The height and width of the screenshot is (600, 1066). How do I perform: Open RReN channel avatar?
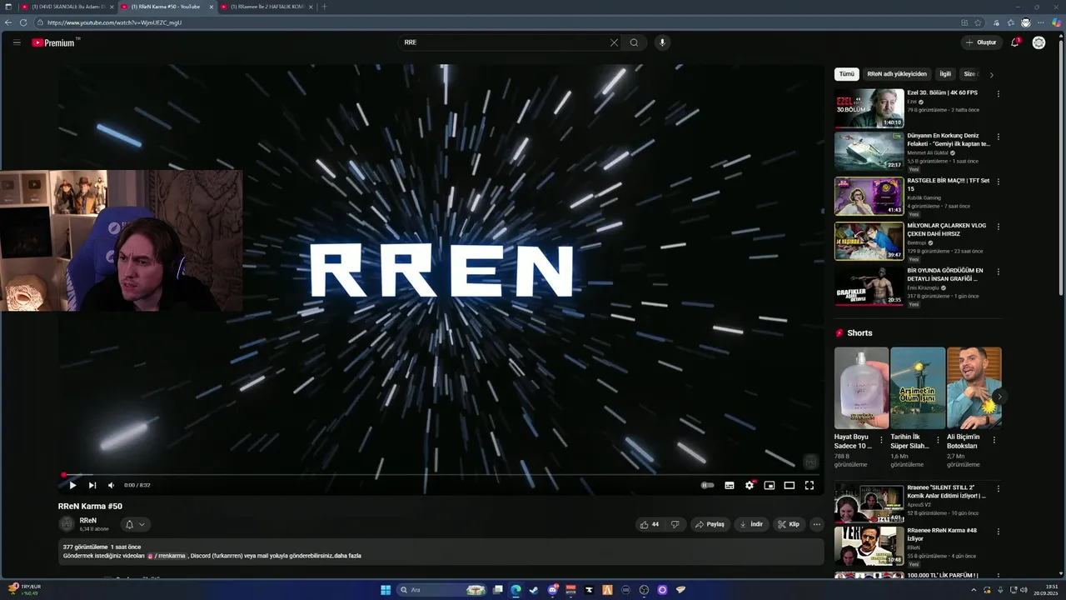coord(67,524)
